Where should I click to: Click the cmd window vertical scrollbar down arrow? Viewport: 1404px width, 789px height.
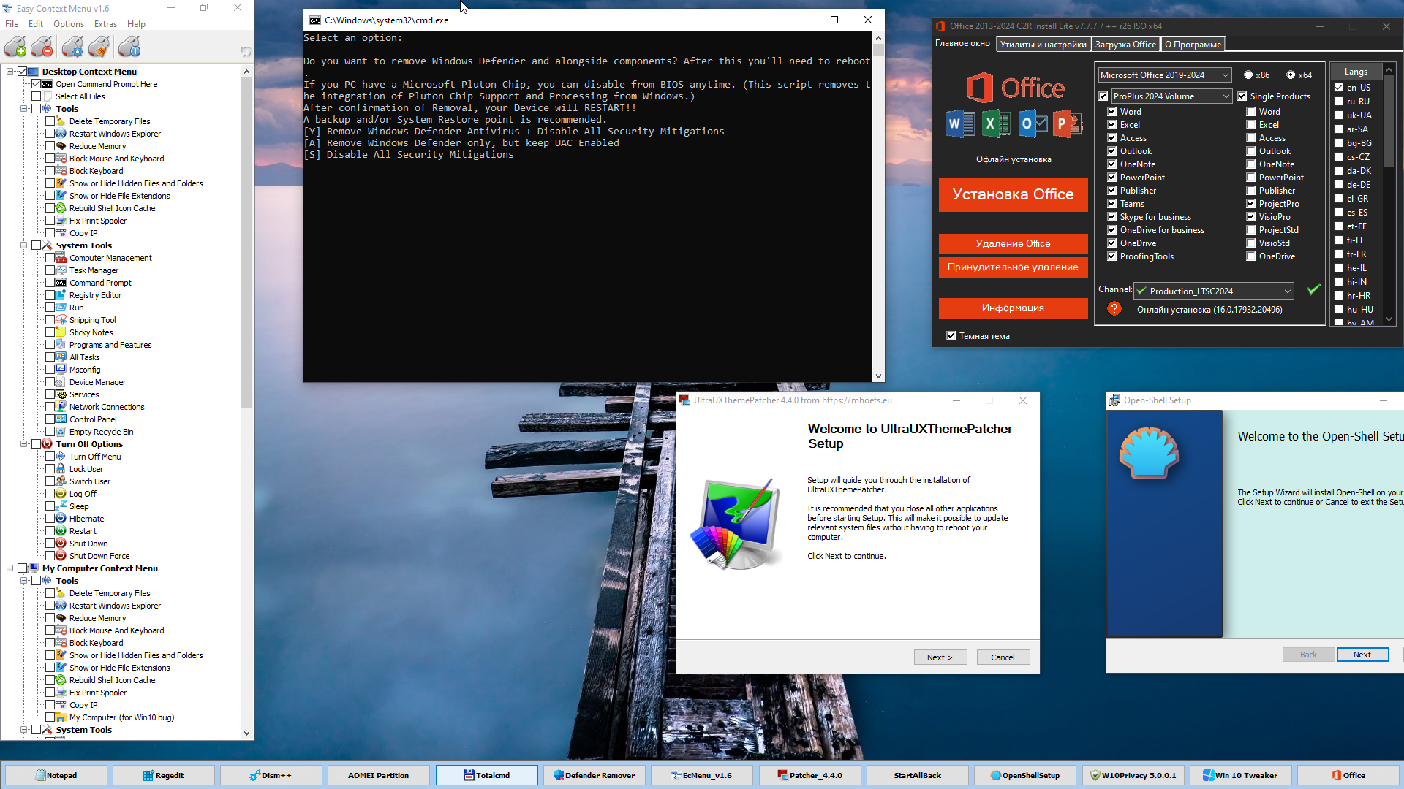click(878, 376)
